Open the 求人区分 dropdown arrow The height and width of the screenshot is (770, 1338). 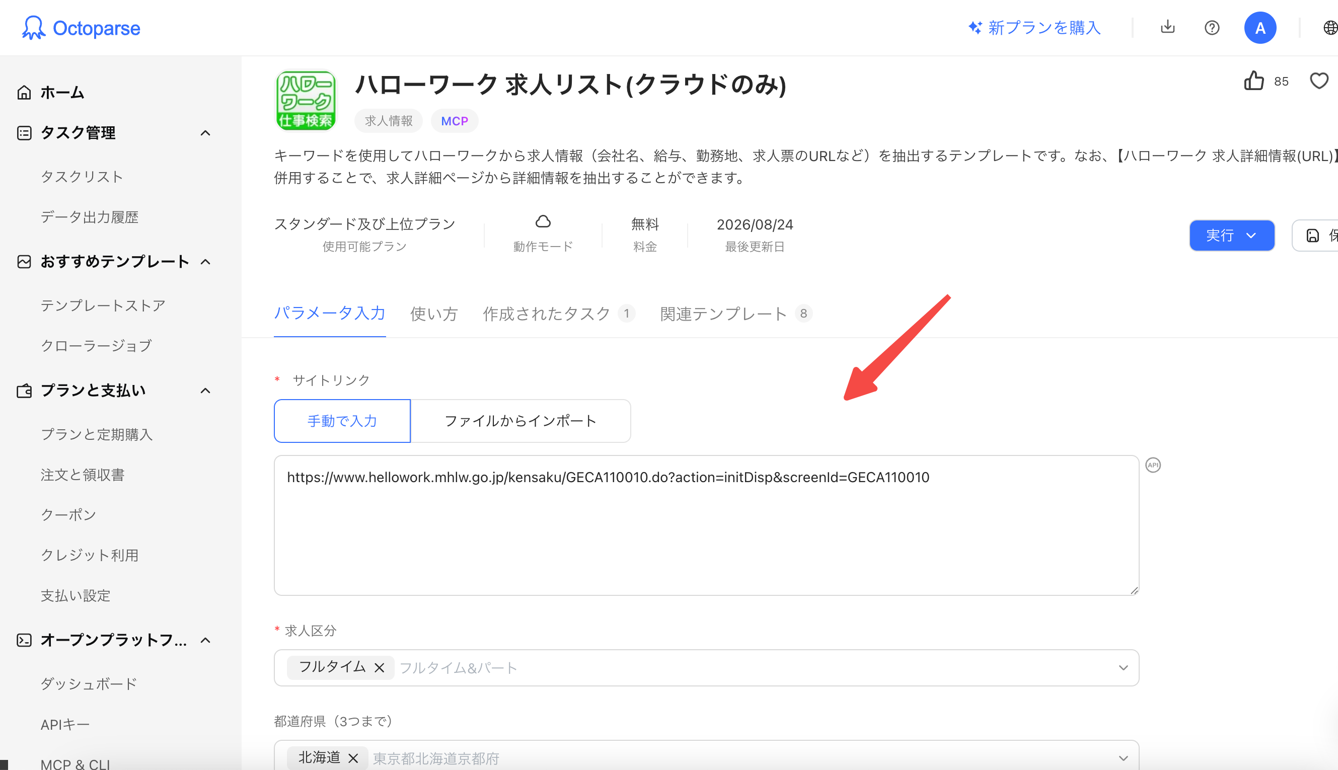(x=1123, y=668)
